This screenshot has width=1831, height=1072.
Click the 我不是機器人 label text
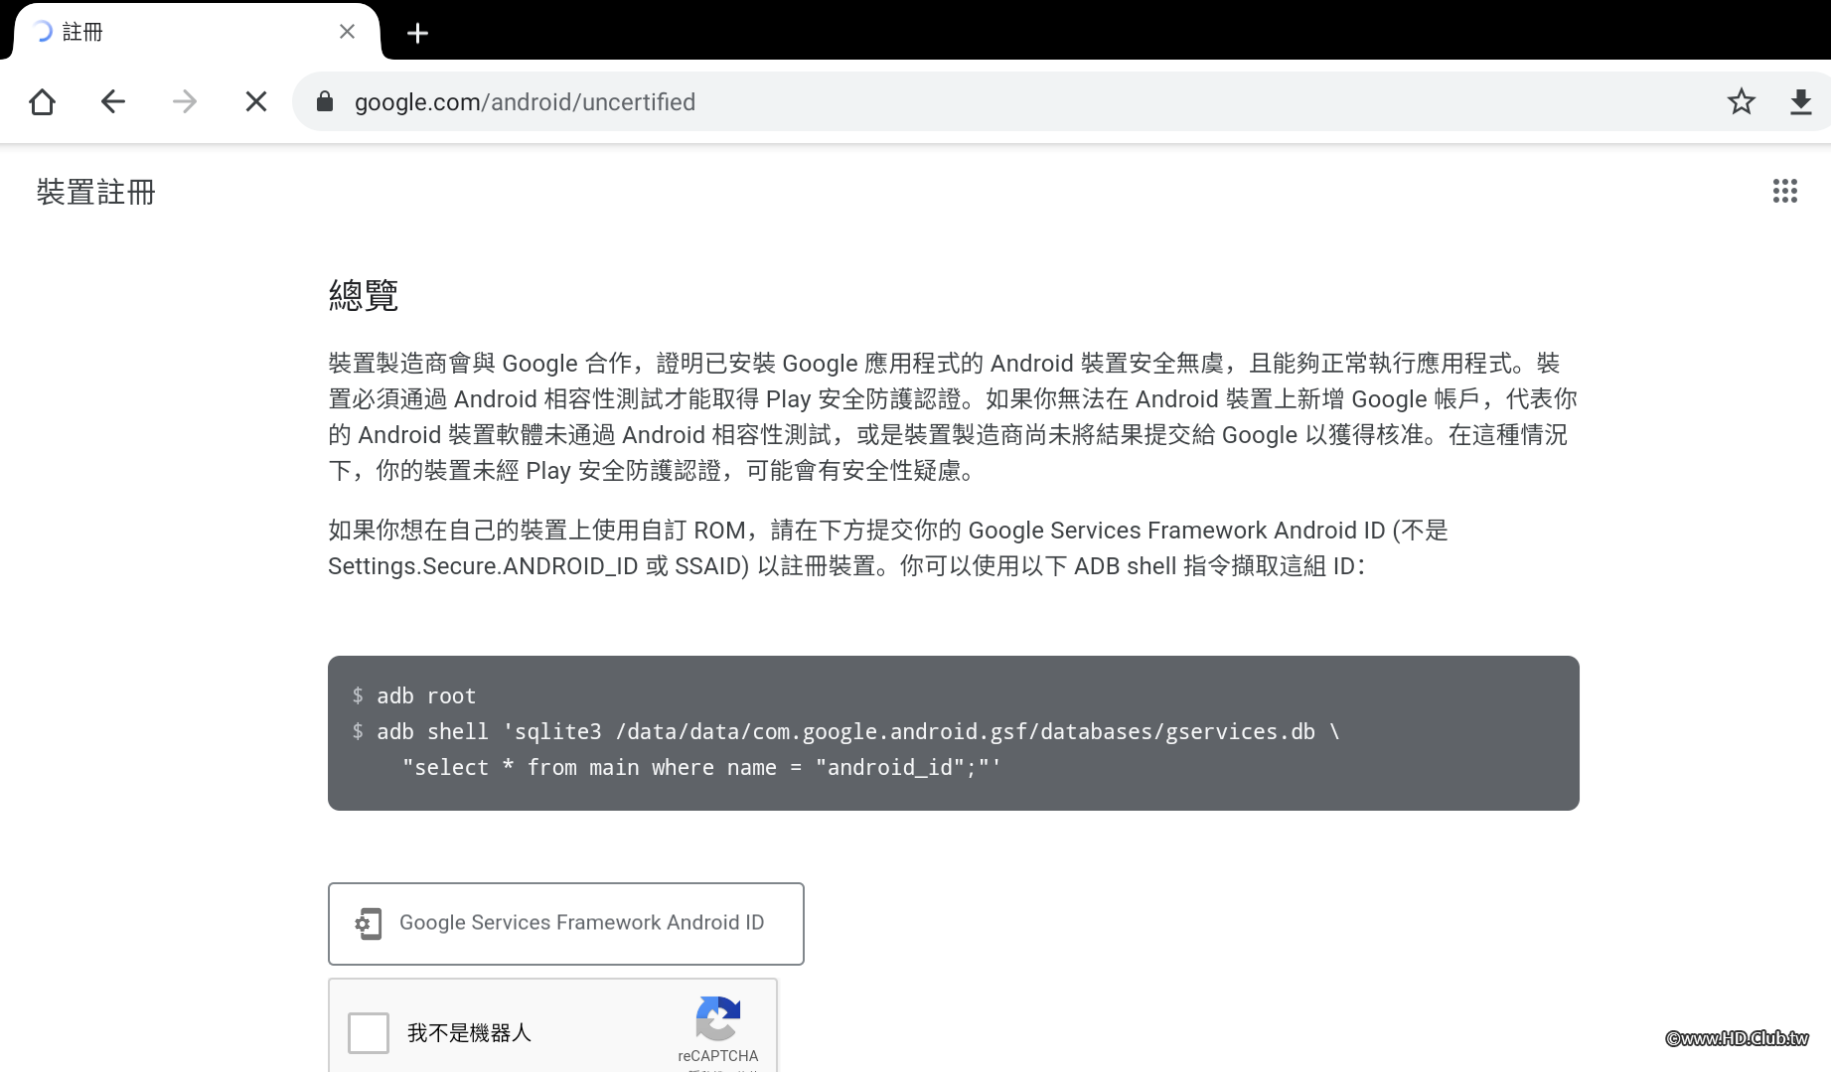pyautogui.click(x=469, y=1033)
